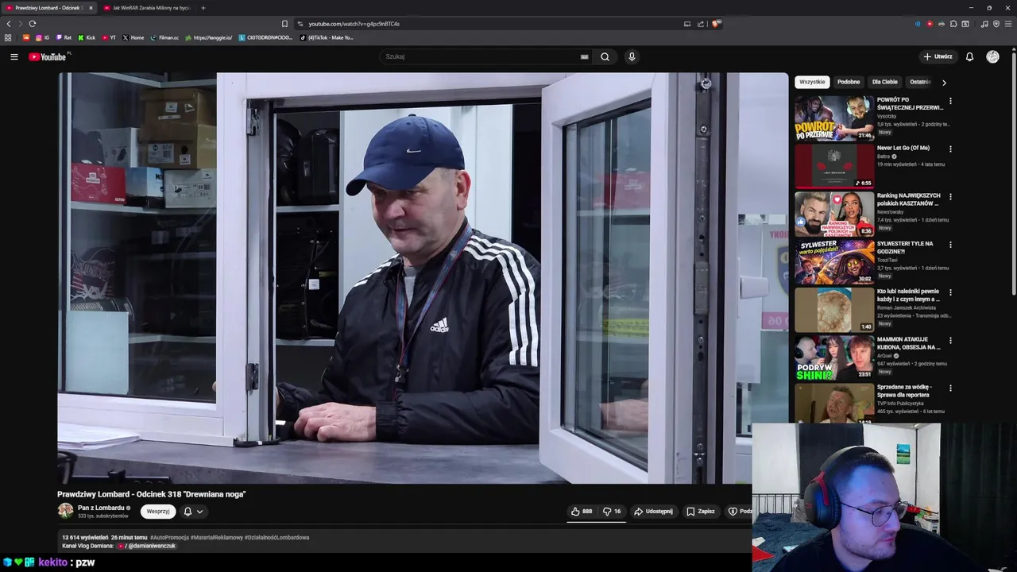
Task: Go back with the browser back arrow
Action: tap(9, 24)
